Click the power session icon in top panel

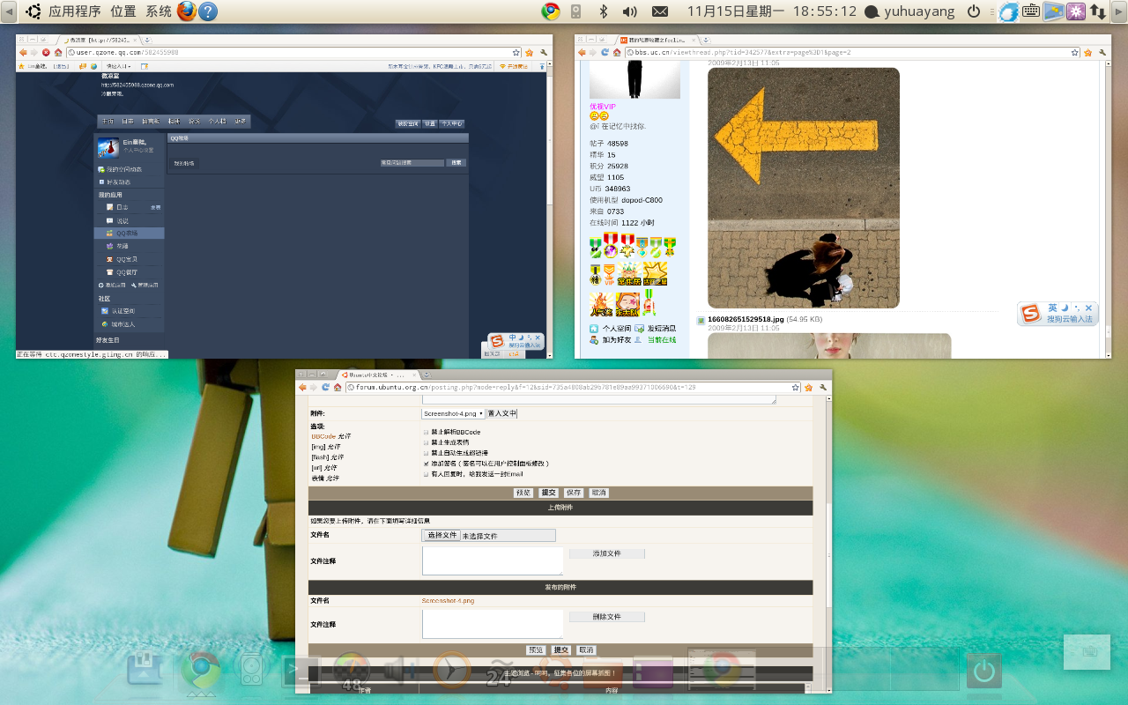[974, 11]
